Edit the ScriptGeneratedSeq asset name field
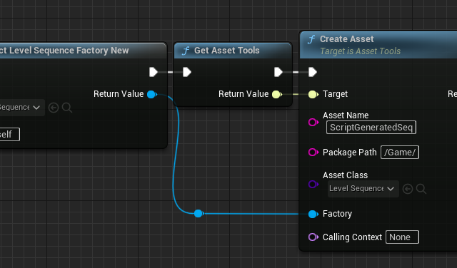The width and height of the screenshot is (457, 268). pos(371,128)
